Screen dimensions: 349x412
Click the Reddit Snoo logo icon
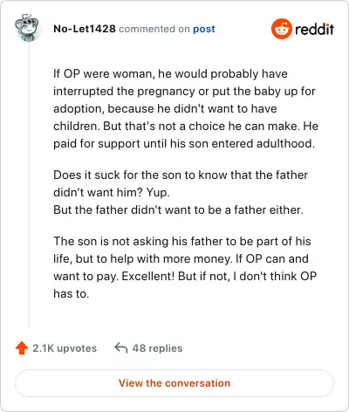pyautogui.click(x=282, y=29)
